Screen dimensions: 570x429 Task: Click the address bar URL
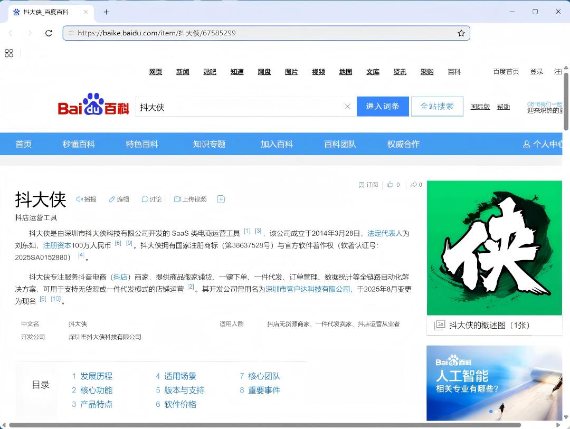pos(157,33)
